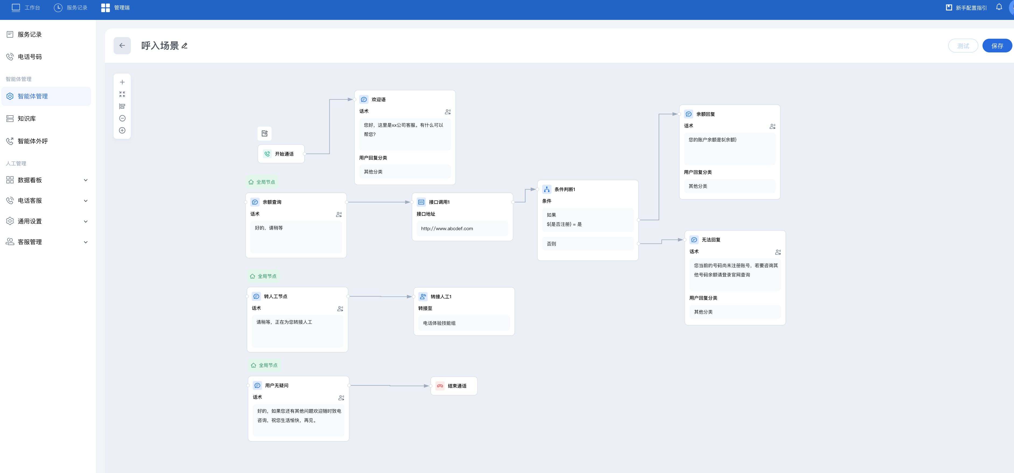Open 知识库 in the sidebar
Screen dimensions: 1014x473
pos(27,118)
